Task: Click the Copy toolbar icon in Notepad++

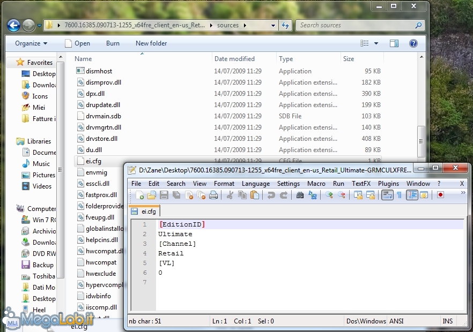Action: pos(242,195)
